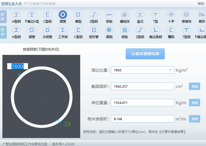Edit the outer diameter 2600 field
Image resolution: width=206 pixels, height=146 pixels.
coord(18,66)
